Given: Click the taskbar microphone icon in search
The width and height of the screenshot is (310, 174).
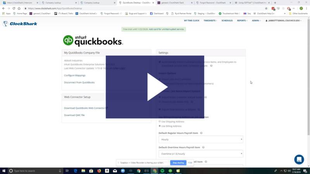Looking at the screenshot, I should (60, 171).
